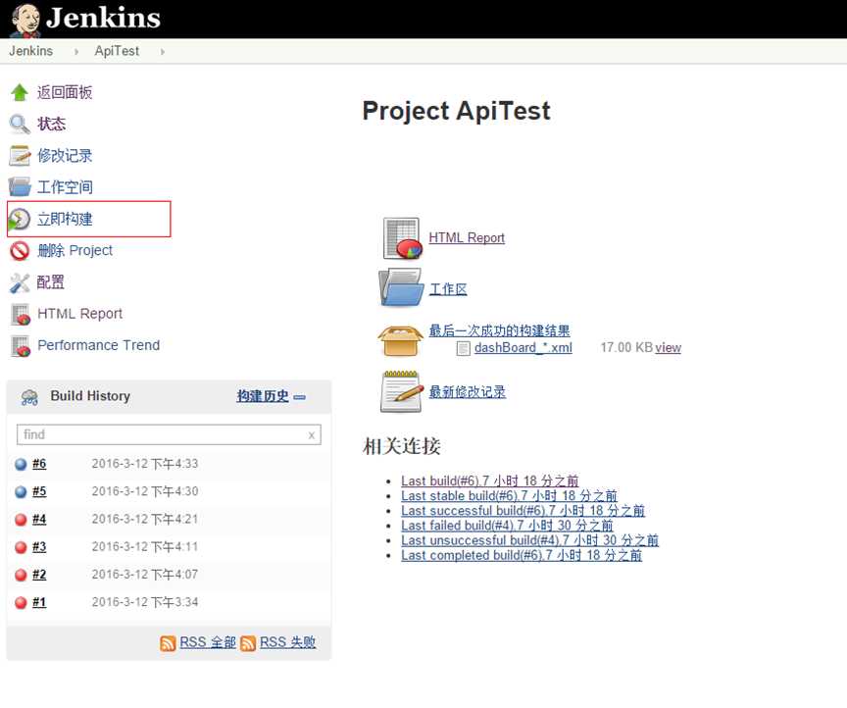Open the 工作区 link
Image resolution: width=847 pixels, height=708 pixels.
(448, 289)
